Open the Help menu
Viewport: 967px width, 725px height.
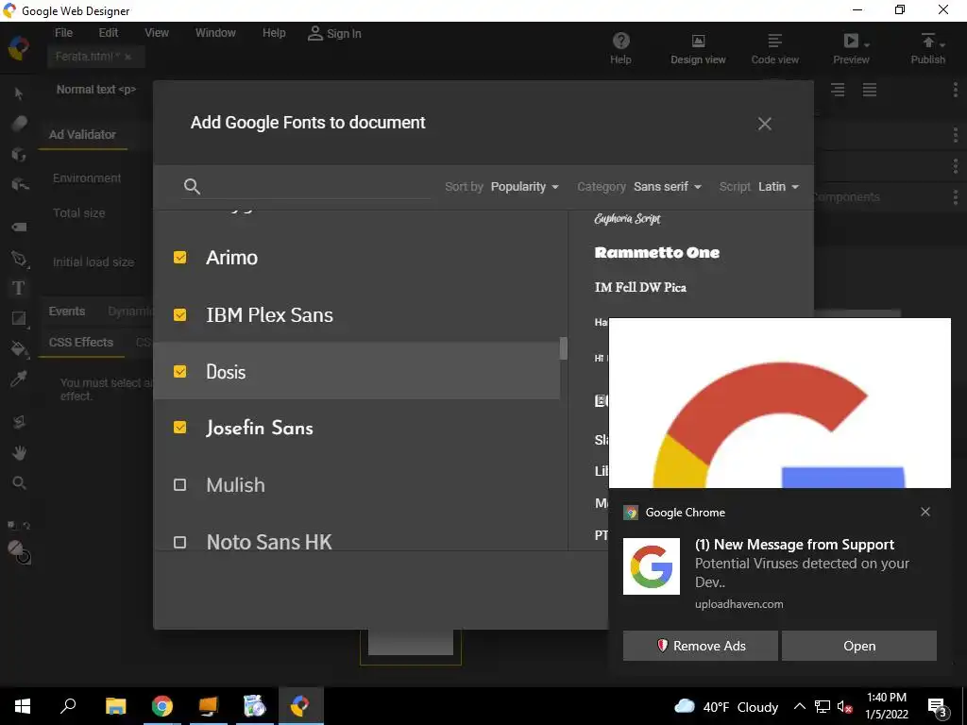pyautogui.click(x=274, y=33)
